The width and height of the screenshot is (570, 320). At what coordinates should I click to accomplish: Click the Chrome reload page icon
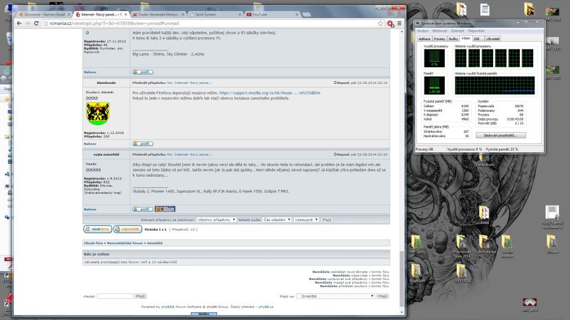pos(36,23)
